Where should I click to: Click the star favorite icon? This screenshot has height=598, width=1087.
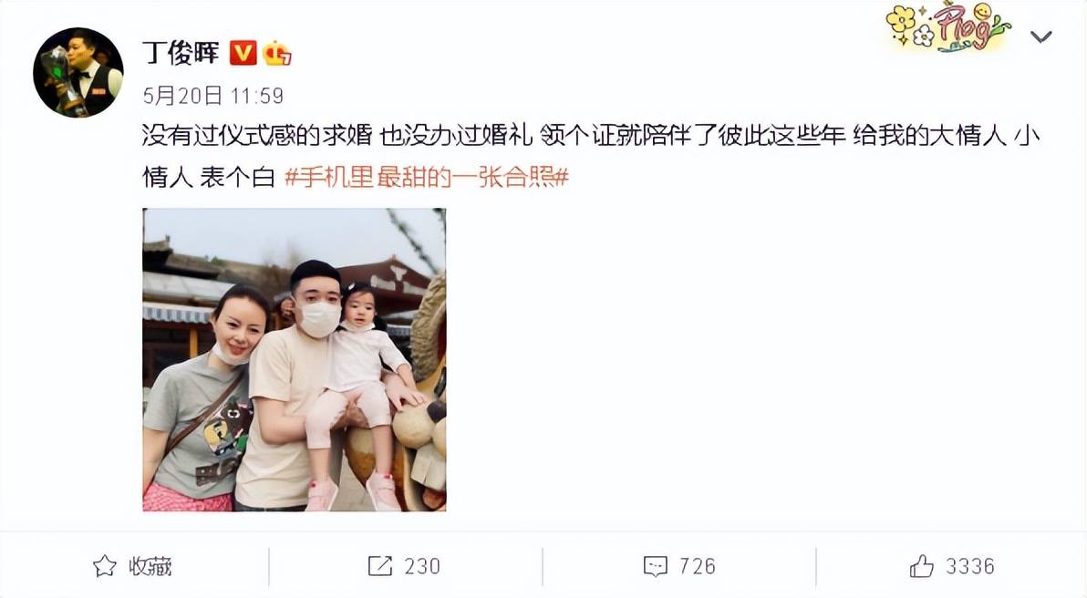coord(105,566)
